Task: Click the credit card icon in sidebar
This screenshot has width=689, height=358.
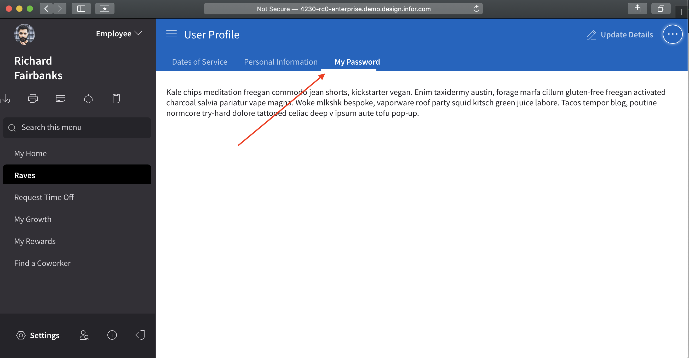Action: tap(61, 99)
